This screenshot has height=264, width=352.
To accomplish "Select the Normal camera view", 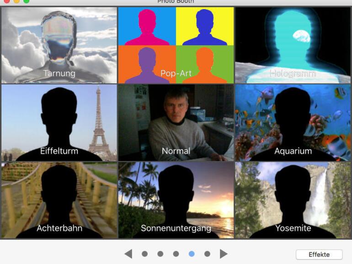I will coord(176,123).
